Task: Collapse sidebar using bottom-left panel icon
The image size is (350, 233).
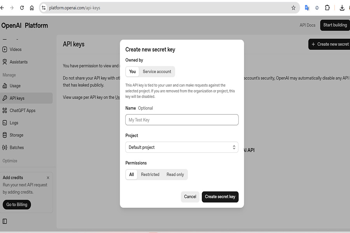Action: (5, 221)
